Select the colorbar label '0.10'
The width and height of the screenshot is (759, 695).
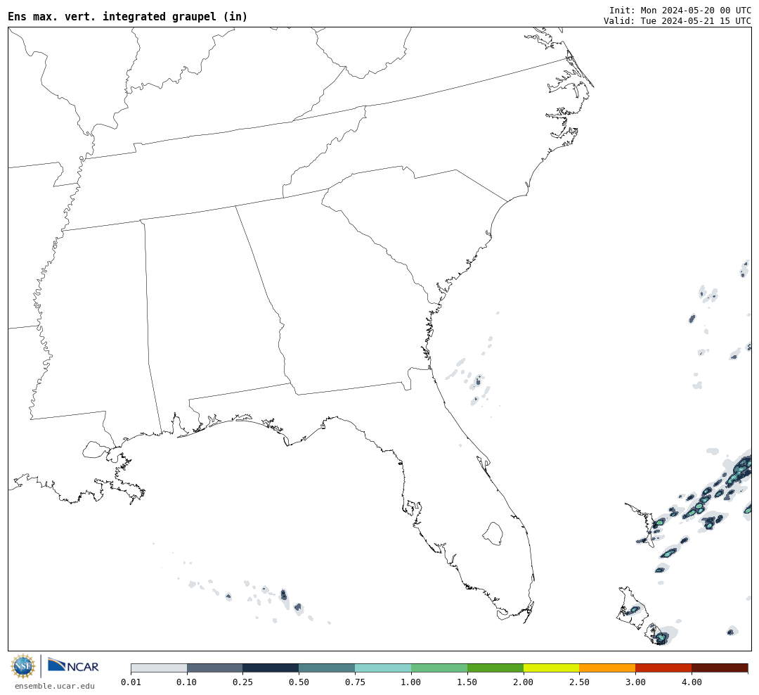point(187,682)
